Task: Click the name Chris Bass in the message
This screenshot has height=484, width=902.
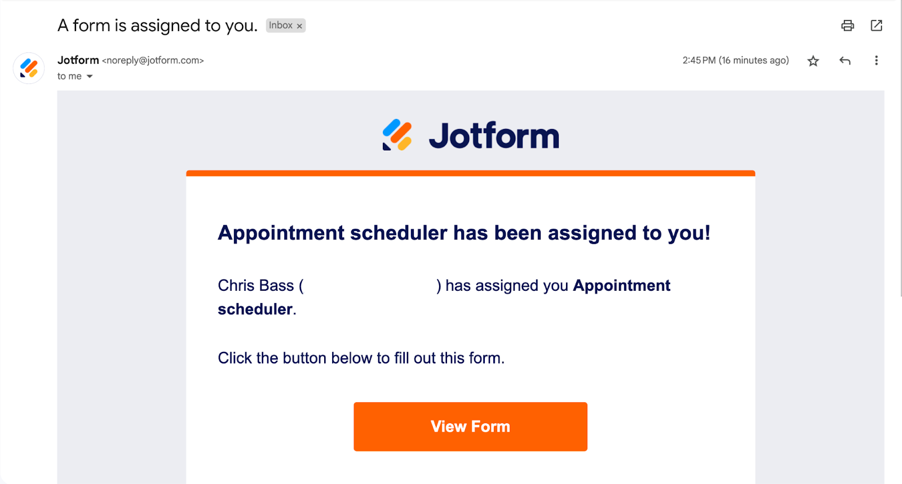Action: [x=256, y=286]
